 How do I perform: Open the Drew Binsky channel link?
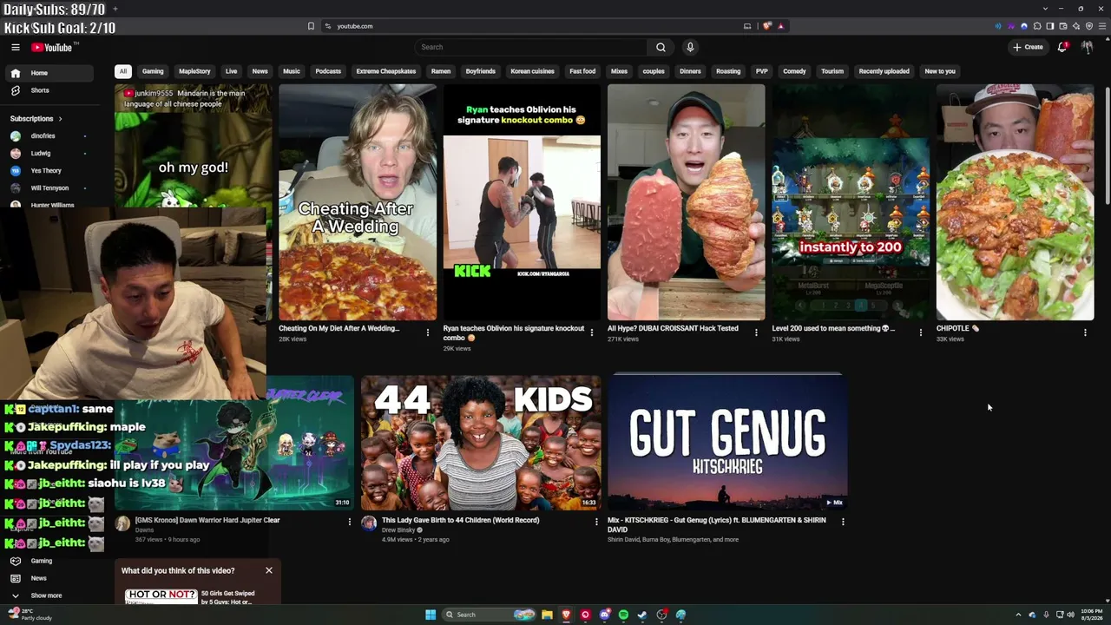tap(398, 530)
